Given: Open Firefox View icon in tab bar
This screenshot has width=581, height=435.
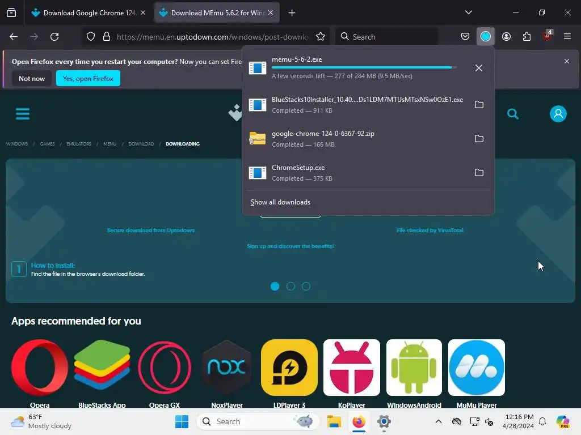Looking at the screenshot, I should point(11,13).
